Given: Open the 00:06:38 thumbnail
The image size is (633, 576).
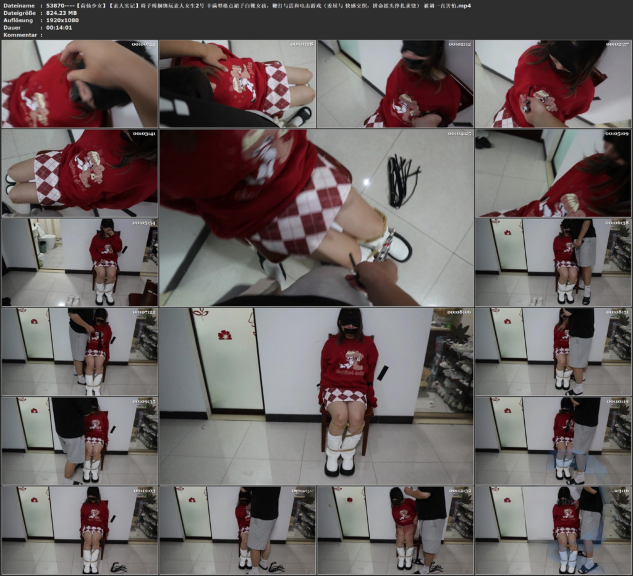Looking at the screenshot, I should [553, 262].
